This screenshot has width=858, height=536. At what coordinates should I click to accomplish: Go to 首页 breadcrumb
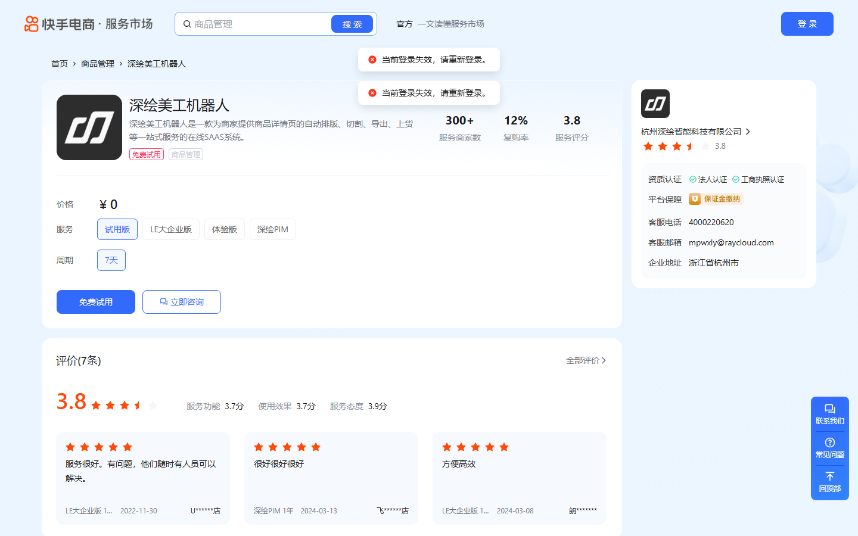60,64
